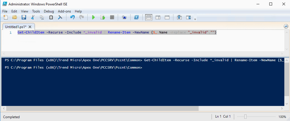Open the Add-ons menu
The image size is (290, 121).
tap(64, 11)
